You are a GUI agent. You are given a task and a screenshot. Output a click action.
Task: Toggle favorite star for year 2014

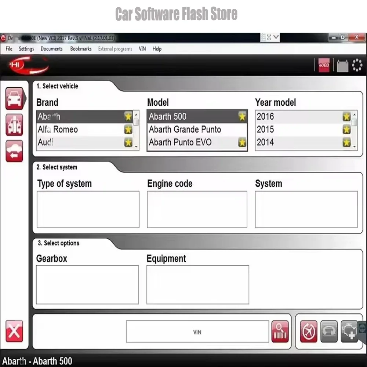pyautogui.click(x=347, y=142)
